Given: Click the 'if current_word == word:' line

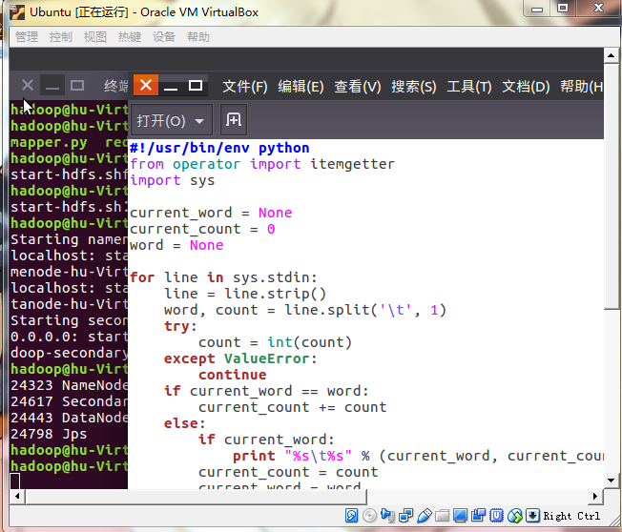Looking at the screenshot, I should click(x=266, y=391).
